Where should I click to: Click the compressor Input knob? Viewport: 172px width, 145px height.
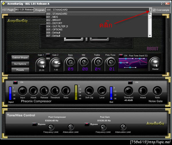click(x=23, y=91)
